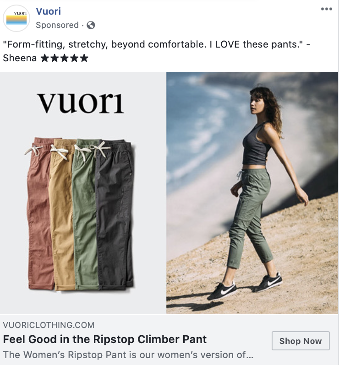
Task: Click the five-star rating in the caption
Action: 65,58
